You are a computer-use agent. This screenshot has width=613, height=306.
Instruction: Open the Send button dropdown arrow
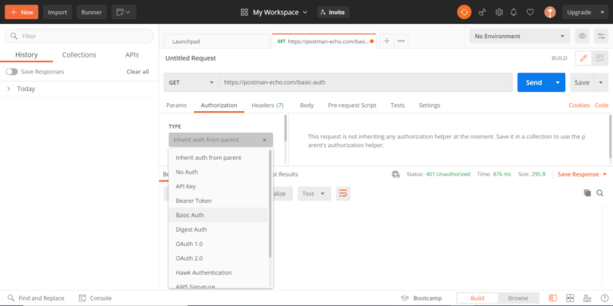pyautogui.click(x=558, y=82)
